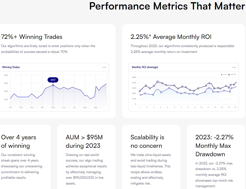Select the '2.25%* Average Monthly ROI' heading
Viewport: 246px width, 189px height.
click(171, 37)
